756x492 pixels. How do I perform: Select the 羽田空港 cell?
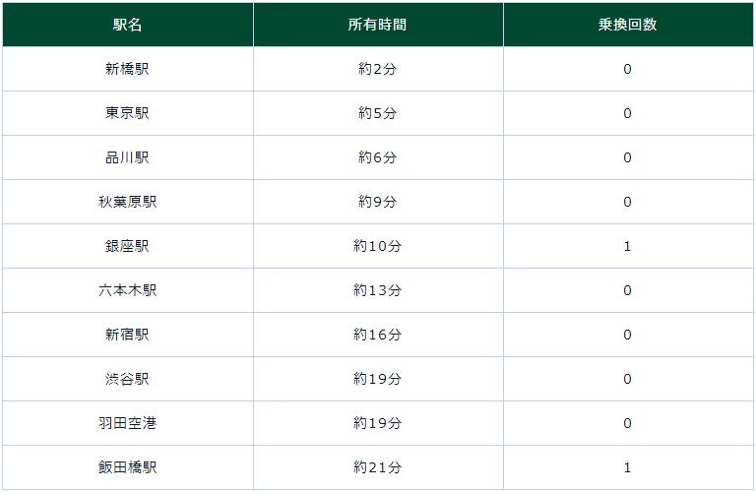pyautogui.click(x=128, y=423)
